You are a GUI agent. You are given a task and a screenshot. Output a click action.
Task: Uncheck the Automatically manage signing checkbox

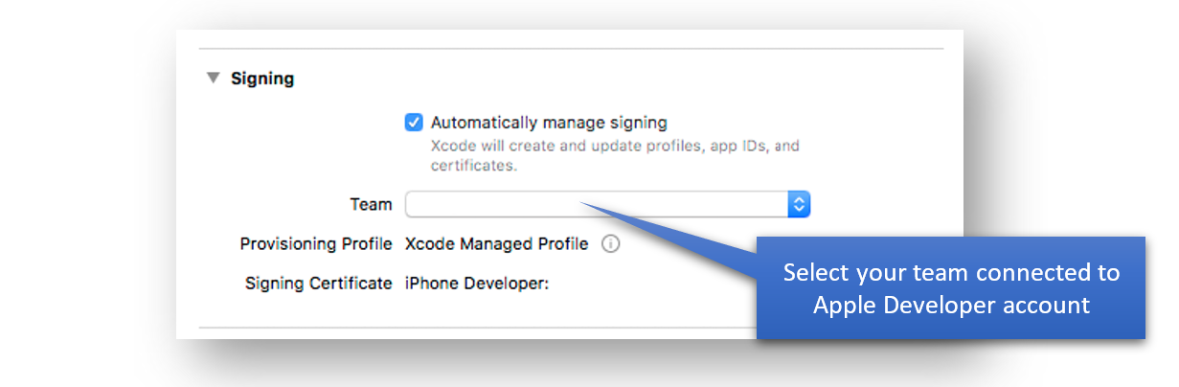coord(414,123)
